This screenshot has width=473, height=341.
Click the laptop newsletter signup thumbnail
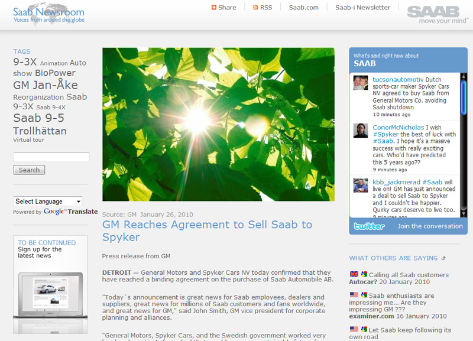click(50, 293)
